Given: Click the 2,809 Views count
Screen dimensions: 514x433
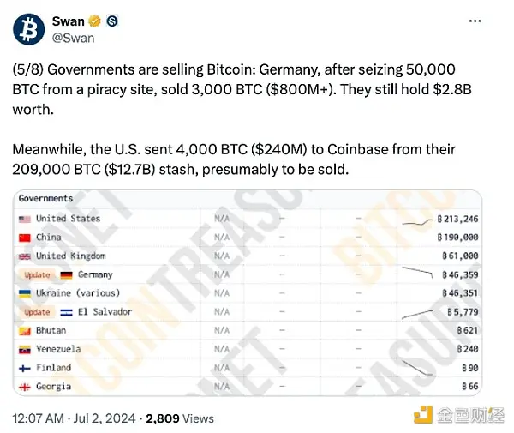Looking at the screenshot, I should 180,418.
